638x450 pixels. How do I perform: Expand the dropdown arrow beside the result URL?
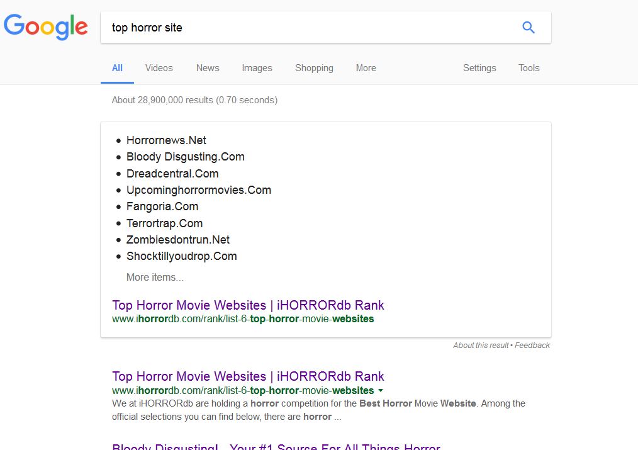(381, 391)
